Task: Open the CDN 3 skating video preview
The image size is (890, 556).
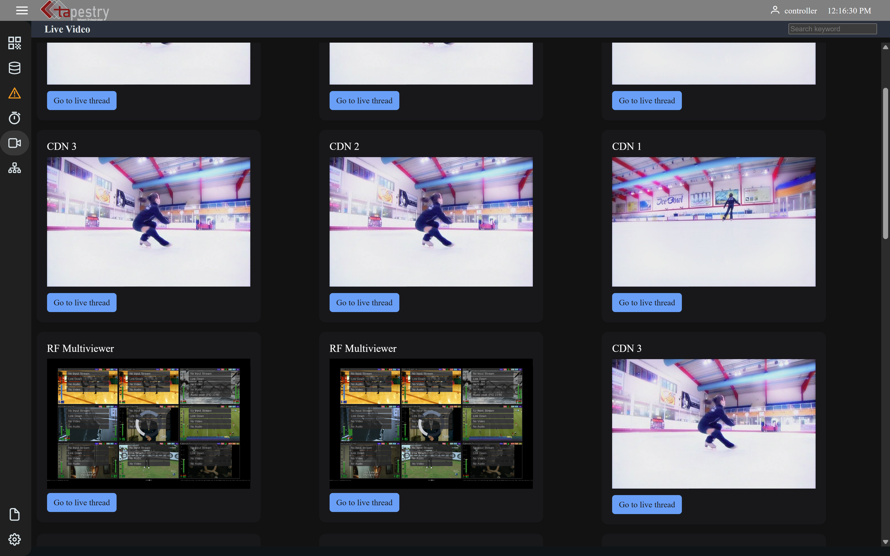Action: [x=148, y=221]
